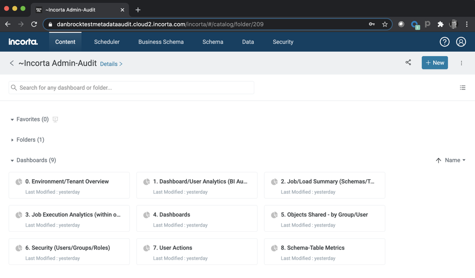The image size is (475, 278).
Task: Toggle the ascending sort arrow
Action: pos(438,161)
